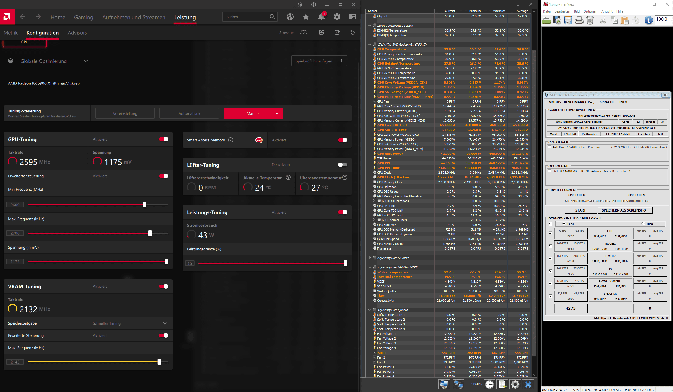Open IrfanView Bearbeiten menu
The image size is (673, 392).
click(562, 11)
